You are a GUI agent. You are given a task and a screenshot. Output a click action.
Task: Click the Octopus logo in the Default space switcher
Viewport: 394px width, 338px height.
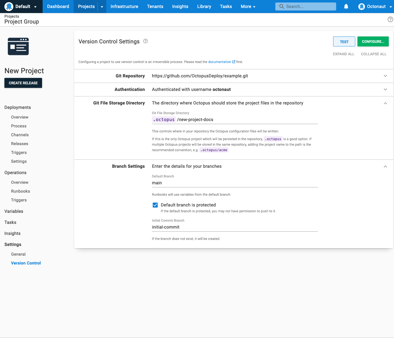[x=9, y=6]
